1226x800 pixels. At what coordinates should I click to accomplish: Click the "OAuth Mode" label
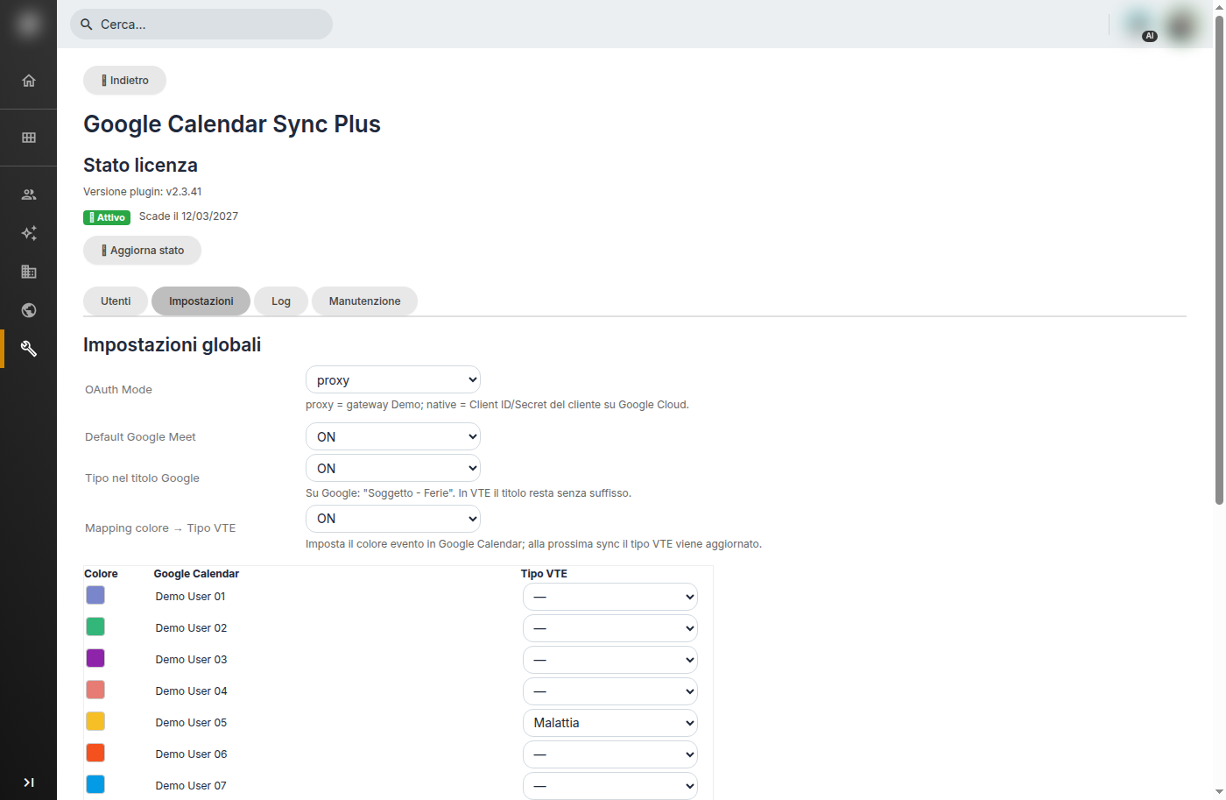pos(118,390)
